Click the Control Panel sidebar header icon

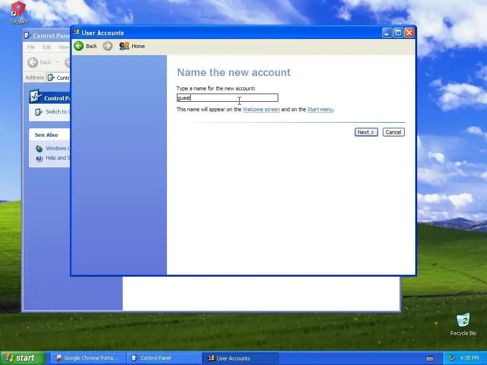point(36,96)
